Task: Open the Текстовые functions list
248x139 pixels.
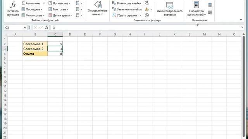Action: [x=59, y=9]
